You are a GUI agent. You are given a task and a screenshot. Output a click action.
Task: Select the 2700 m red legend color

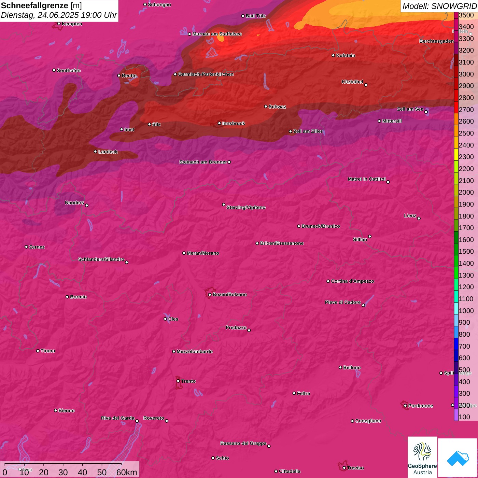(x=456, y=107)
